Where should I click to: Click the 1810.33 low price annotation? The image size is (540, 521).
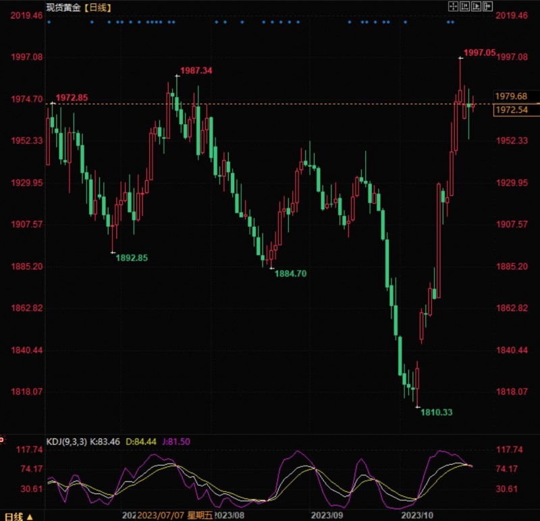pyautogui.click(x=435, y=412)
